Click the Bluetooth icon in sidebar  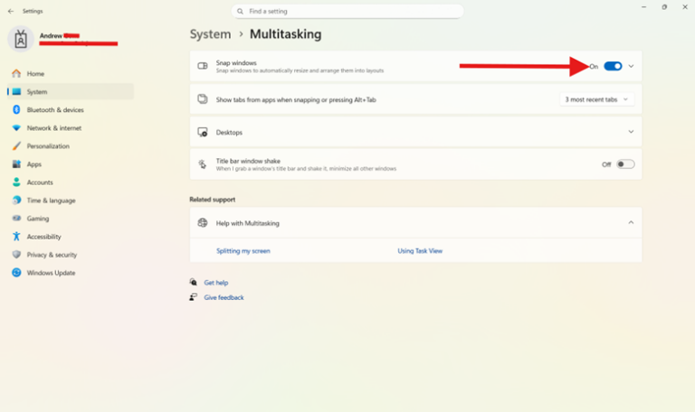[x=16, y=109]
